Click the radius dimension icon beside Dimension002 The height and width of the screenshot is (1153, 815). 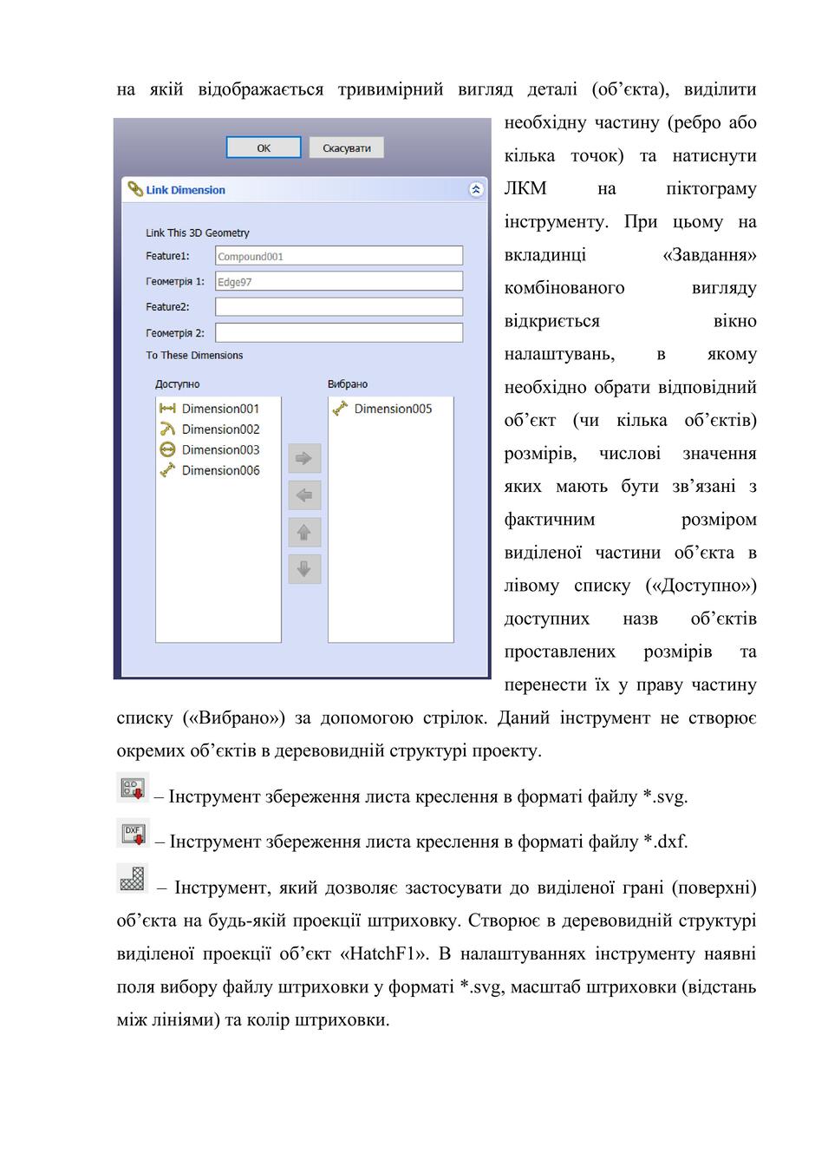point(168,429)
